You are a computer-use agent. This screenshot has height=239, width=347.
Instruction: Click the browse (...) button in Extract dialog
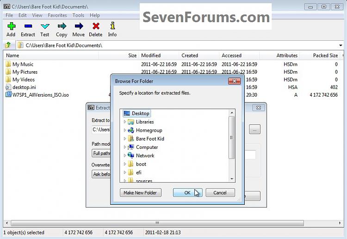tap(254, 129)
